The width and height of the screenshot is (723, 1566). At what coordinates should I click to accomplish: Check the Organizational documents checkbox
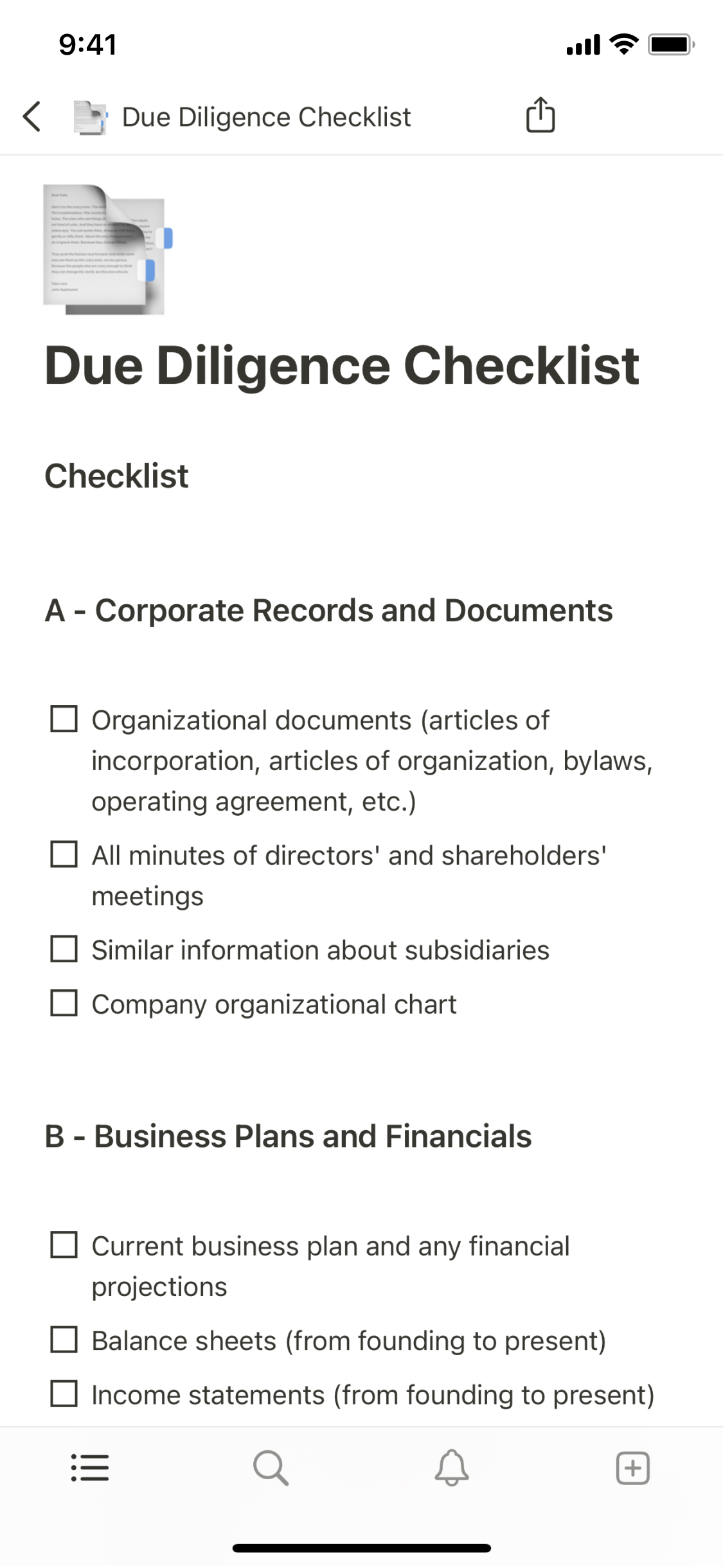click(64, 719)
